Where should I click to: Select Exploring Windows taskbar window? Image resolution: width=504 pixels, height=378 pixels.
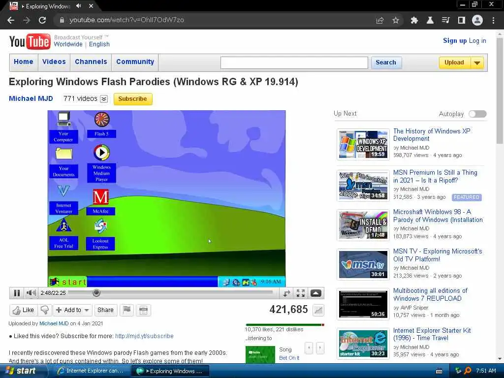[x=170, y=371]
